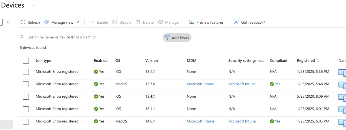Select checkbox for iOS 18.1.1 6:01 PM device
Screen dimensions: 346x130
click(x=26, y=109)
